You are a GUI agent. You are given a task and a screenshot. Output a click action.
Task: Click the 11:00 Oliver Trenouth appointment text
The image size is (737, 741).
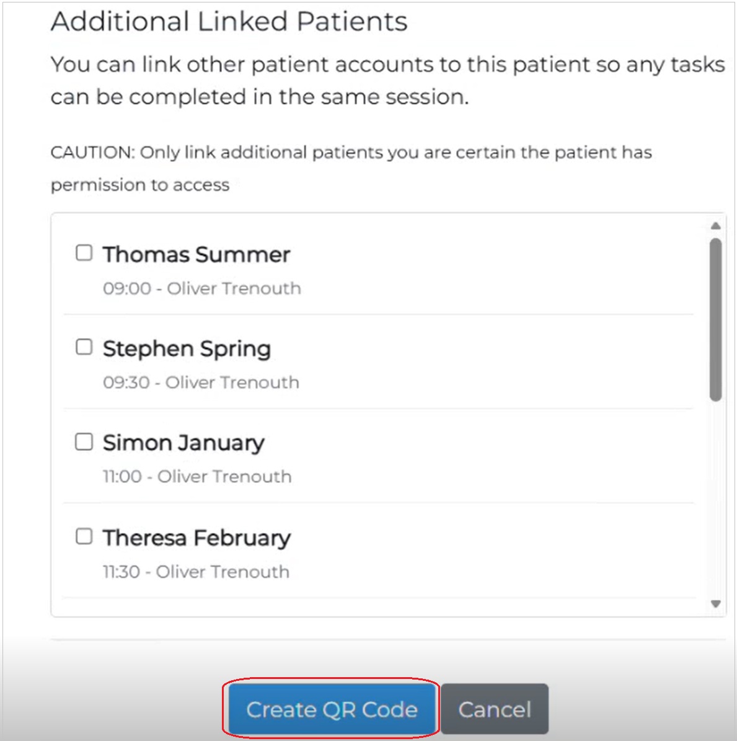(x=197, y=476)
